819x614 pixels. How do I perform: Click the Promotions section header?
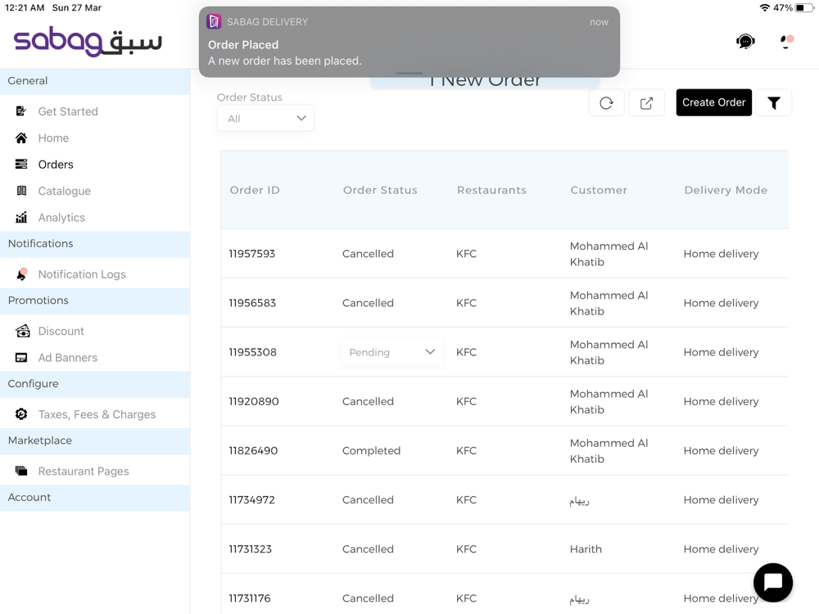95,300
